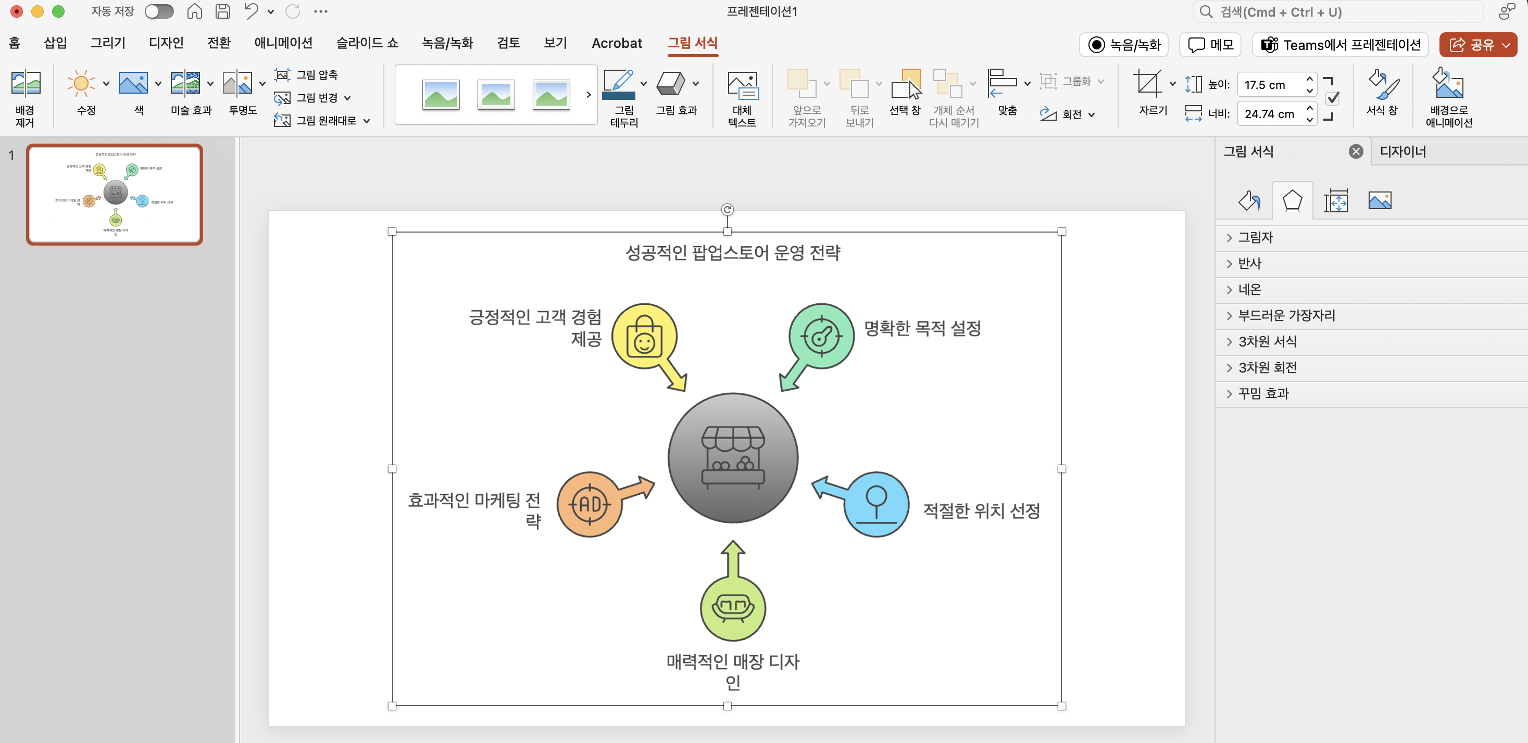This screenshot has height=743, width=1528.
Task: Open the Animations (애니메이션) tab
Action: click(283, 43)
